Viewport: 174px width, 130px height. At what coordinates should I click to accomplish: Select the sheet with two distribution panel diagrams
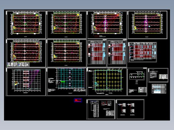[x=130, y=109]
